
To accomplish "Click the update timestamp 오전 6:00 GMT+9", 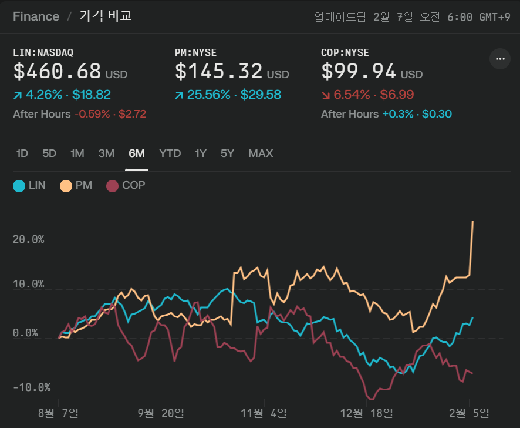I will tap(465, 16).
